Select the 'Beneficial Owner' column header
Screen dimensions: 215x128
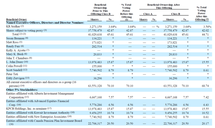16,19
